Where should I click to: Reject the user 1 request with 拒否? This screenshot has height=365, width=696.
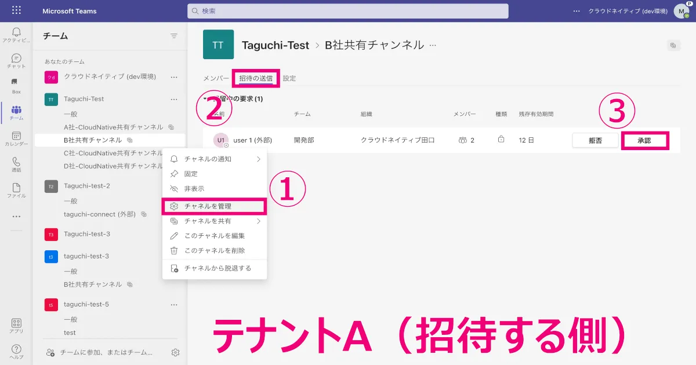click(x=595, y=140)
